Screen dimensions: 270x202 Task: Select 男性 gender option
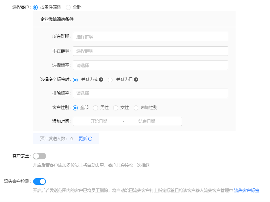[95, 108]
